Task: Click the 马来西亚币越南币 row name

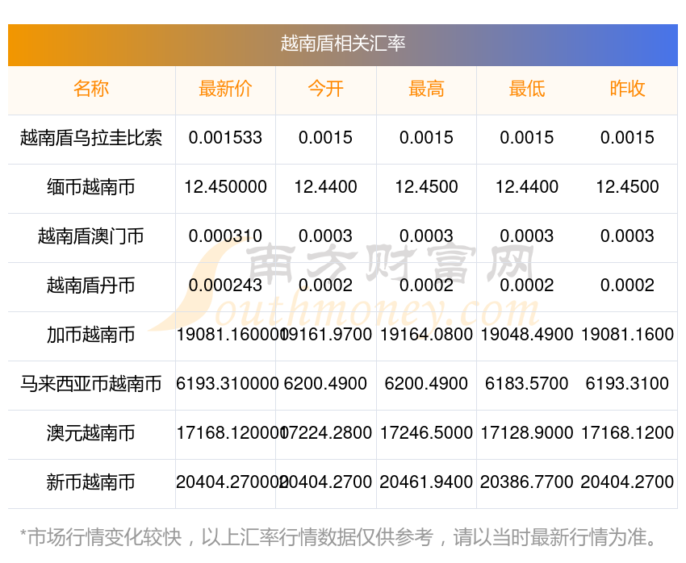Action: [x=91, y=384]
